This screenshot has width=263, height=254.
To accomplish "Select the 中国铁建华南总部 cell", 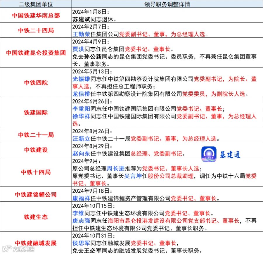I will (x=36, y=15).
